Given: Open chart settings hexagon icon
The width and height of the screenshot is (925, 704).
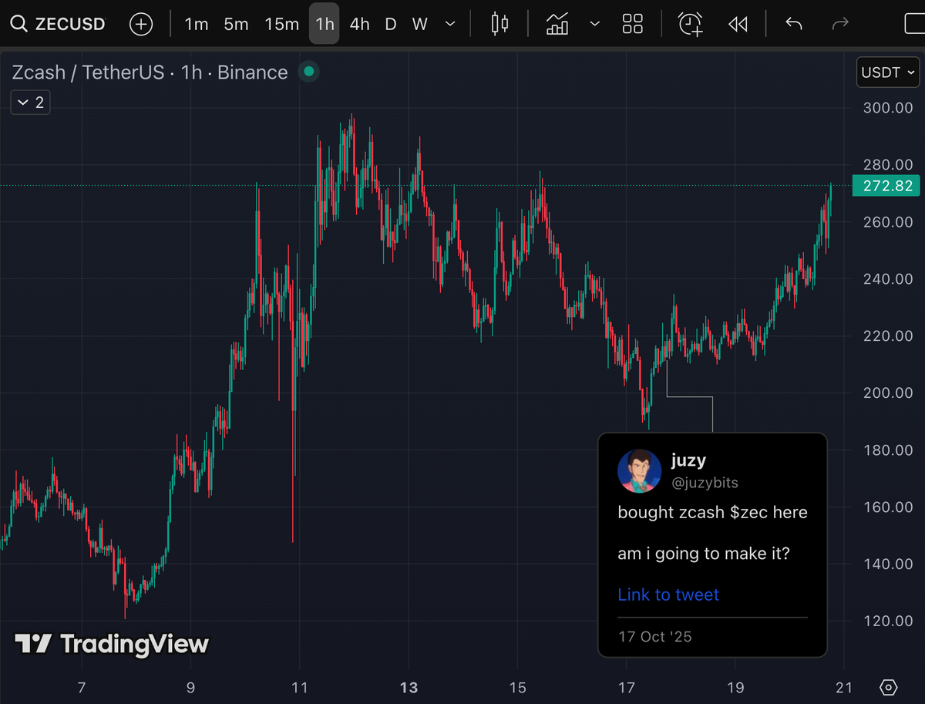Looking at the screenshot, I should 888,687.
